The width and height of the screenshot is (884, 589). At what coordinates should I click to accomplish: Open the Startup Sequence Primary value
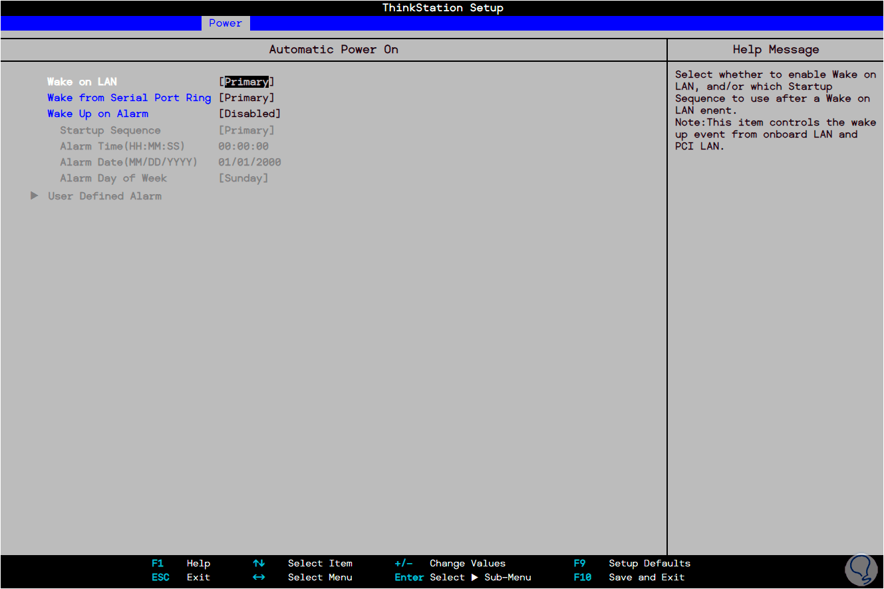(x=247, y=130)
